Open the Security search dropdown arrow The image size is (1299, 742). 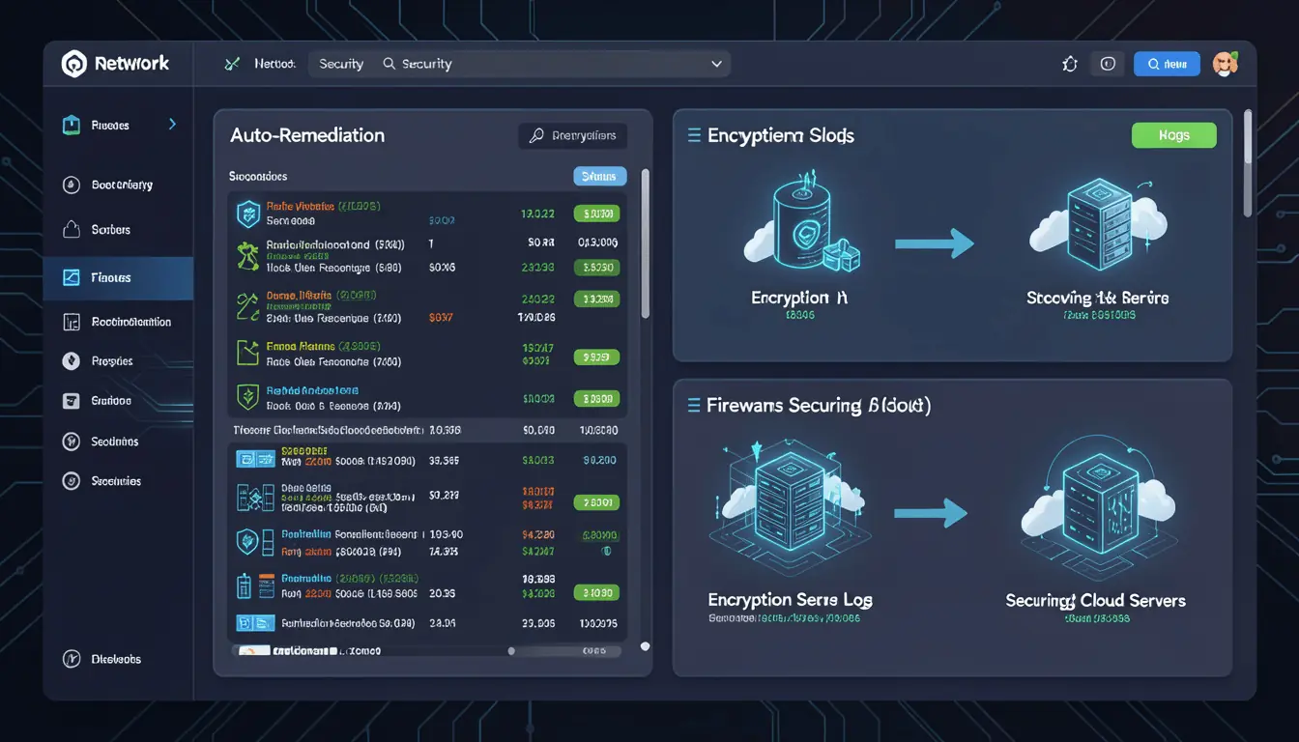click(716, 64)
